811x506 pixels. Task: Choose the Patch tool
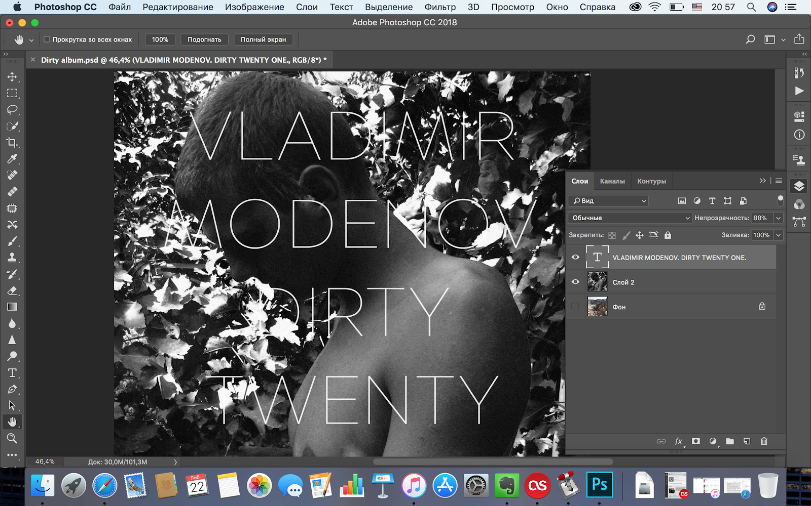[12, 208]
